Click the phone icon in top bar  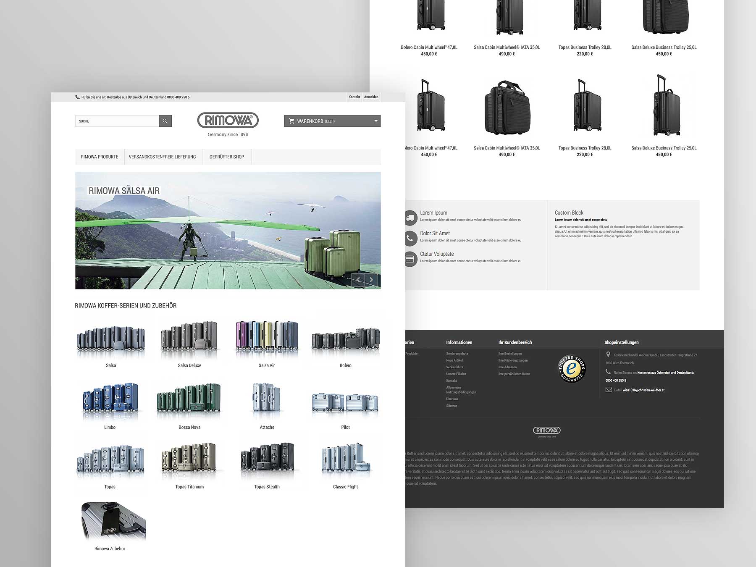coord(77,97)
